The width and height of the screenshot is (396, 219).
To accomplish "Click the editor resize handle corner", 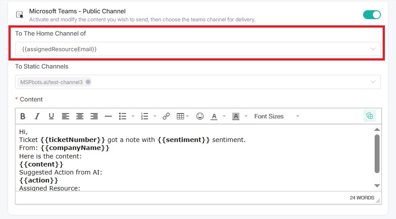I will [x=378, y=201].
